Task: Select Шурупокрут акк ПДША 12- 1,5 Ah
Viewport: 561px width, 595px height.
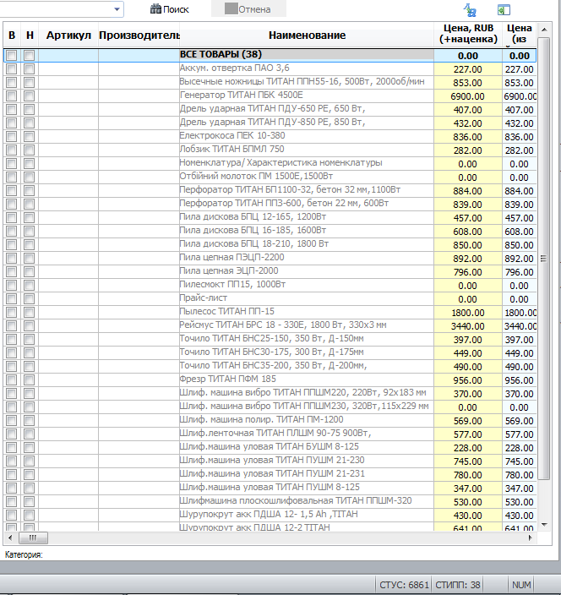Action: pyautogui.click(x=270, y=515)
